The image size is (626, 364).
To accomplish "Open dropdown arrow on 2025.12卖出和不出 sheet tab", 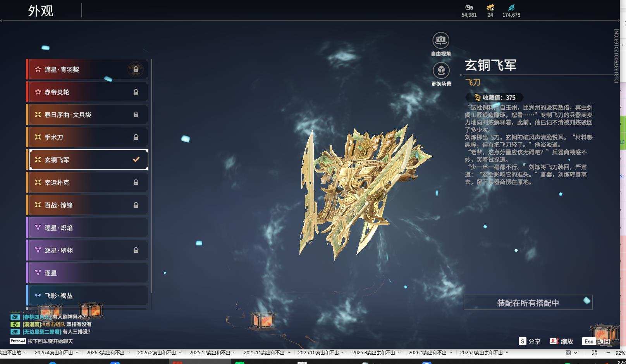I will 234,353.
